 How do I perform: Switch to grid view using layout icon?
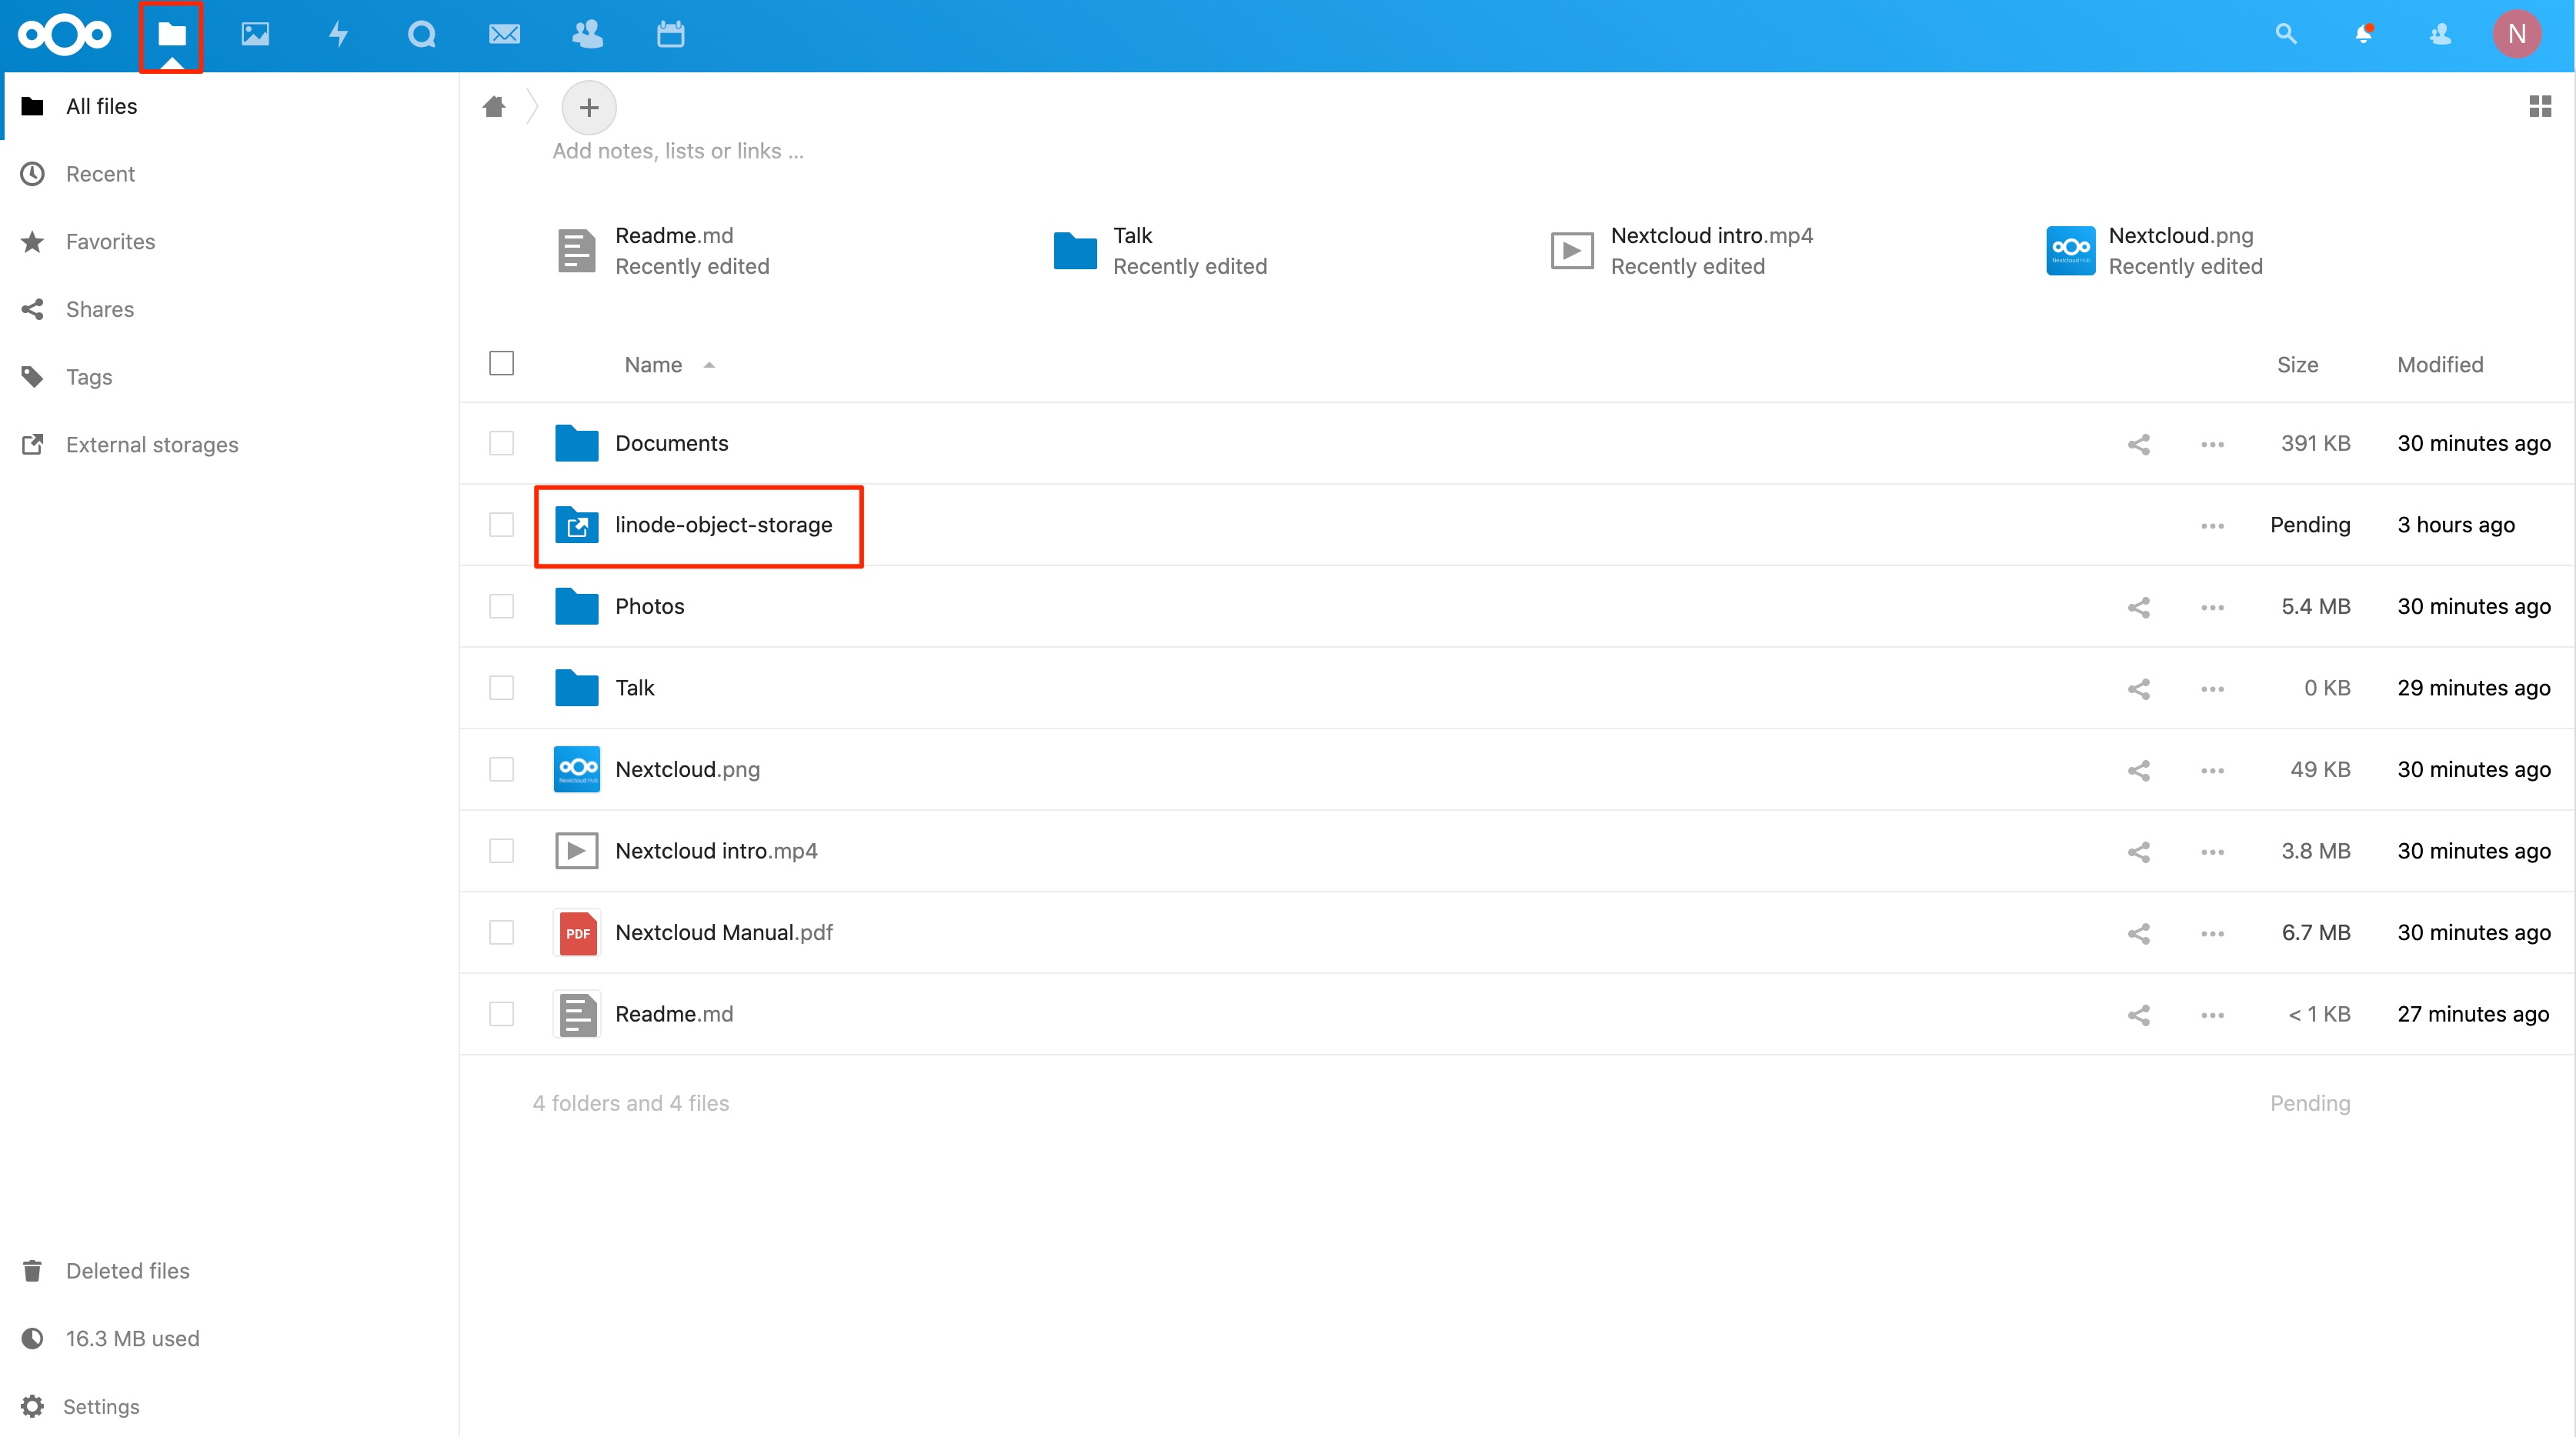(x=2541, y=106)
